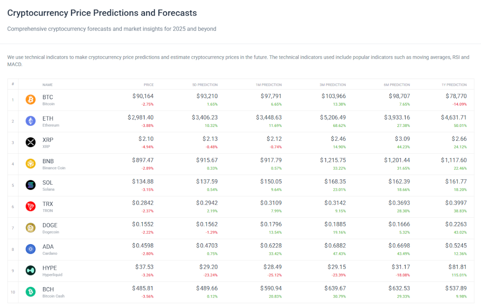Screen dimensions: 481x304
Task: Click the NAME column header
Action: pos(48,85)
